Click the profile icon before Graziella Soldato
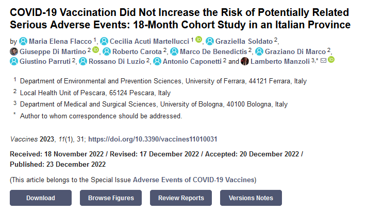The width and height of the screenshot is (367, 212). 210,41
